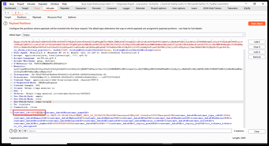Screen dimensions: 269x146
Task: Click the Accept-Encoding header line
Action: point(34,61)
